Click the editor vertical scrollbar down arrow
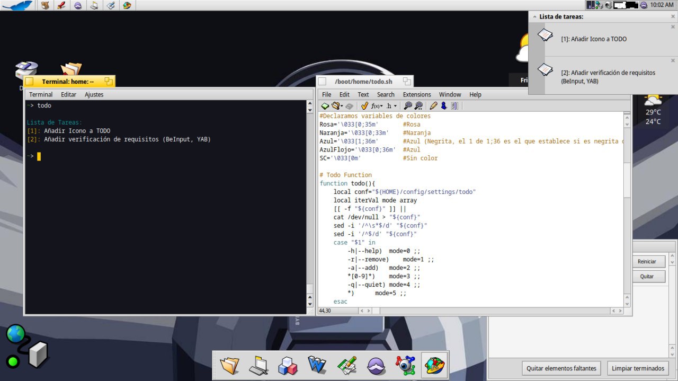The width and height of the screenshot is (678, 381). click(x=627, y=303)
